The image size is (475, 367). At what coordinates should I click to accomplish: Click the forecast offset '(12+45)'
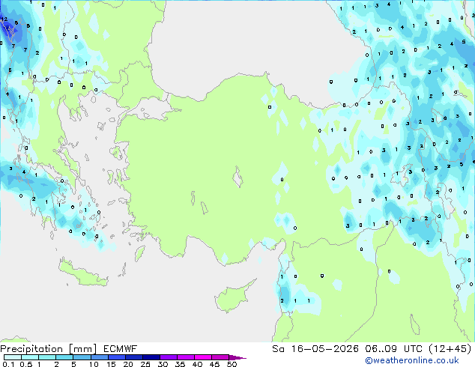(450, 349)
